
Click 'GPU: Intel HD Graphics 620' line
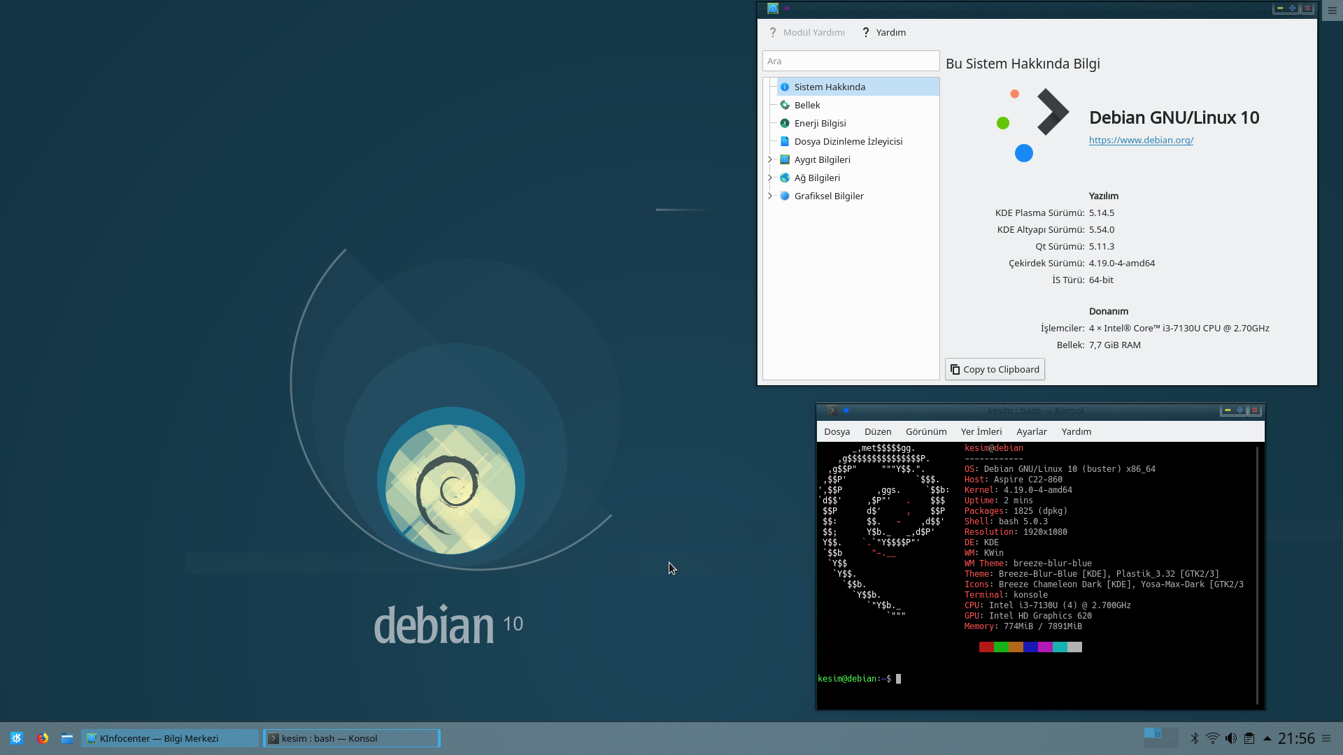(x=1028, y=616)
